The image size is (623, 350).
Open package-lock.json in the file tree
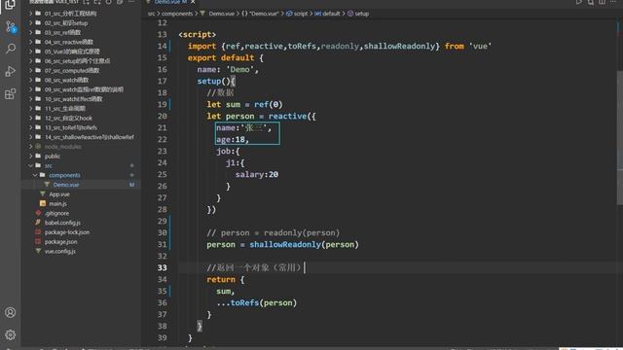[x=81, y=232]
